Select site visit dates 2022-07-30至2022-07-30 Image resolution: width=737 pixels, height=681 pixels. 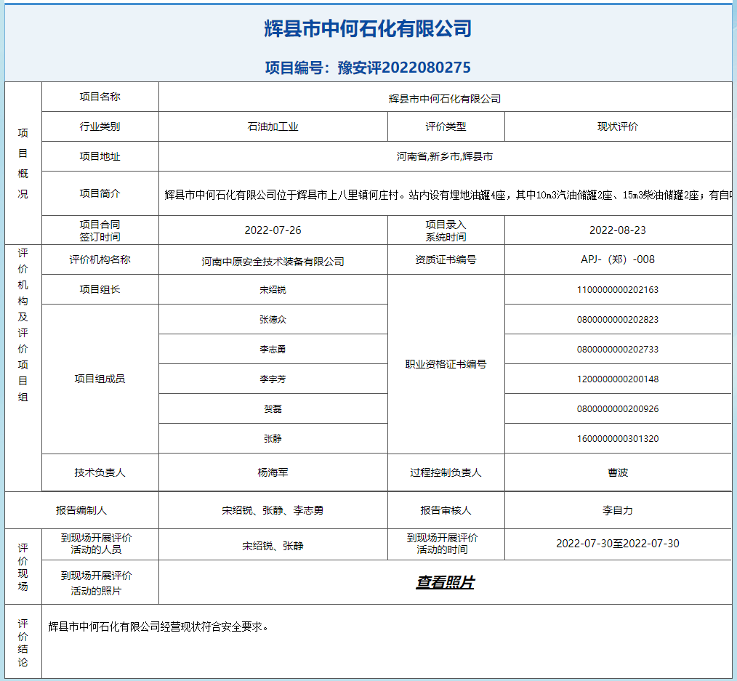618,544
